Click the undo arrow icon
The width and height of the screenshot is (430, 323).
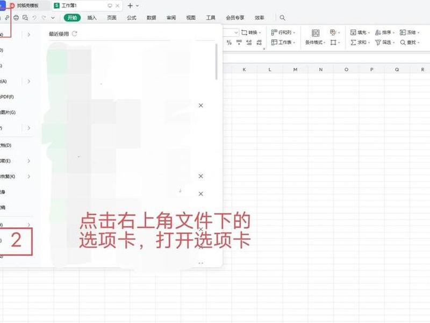34,18
